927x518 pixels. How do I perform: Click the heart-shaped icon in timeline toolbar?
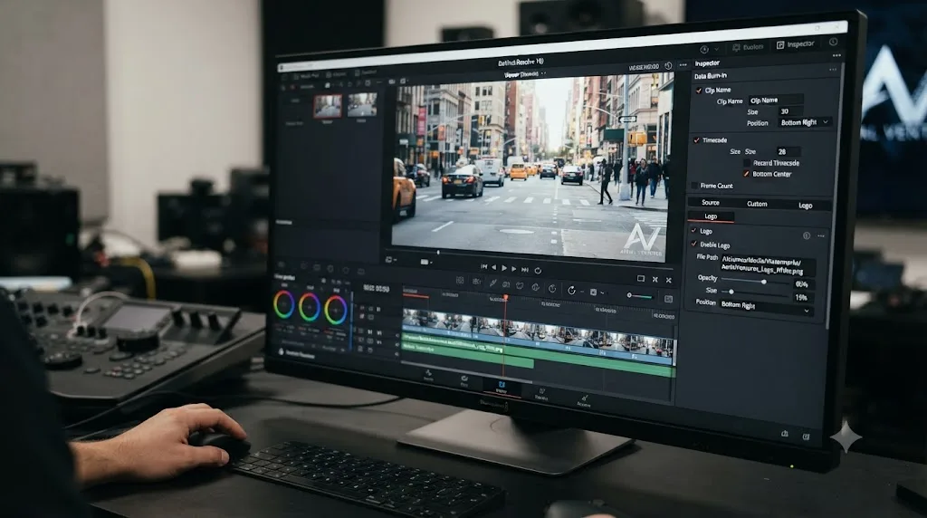click(520, 285)
